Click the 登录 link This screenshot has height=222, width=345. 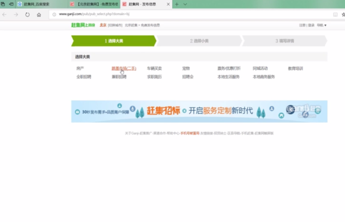point(311,25)
